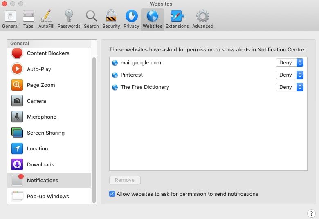Open the Privacy hand icon
The width and height of the screenshot is (319, 219).
coord(131,16)
